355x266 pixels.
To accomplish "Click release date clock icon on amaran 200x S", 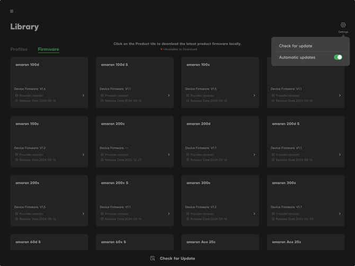I will [102, 219].
